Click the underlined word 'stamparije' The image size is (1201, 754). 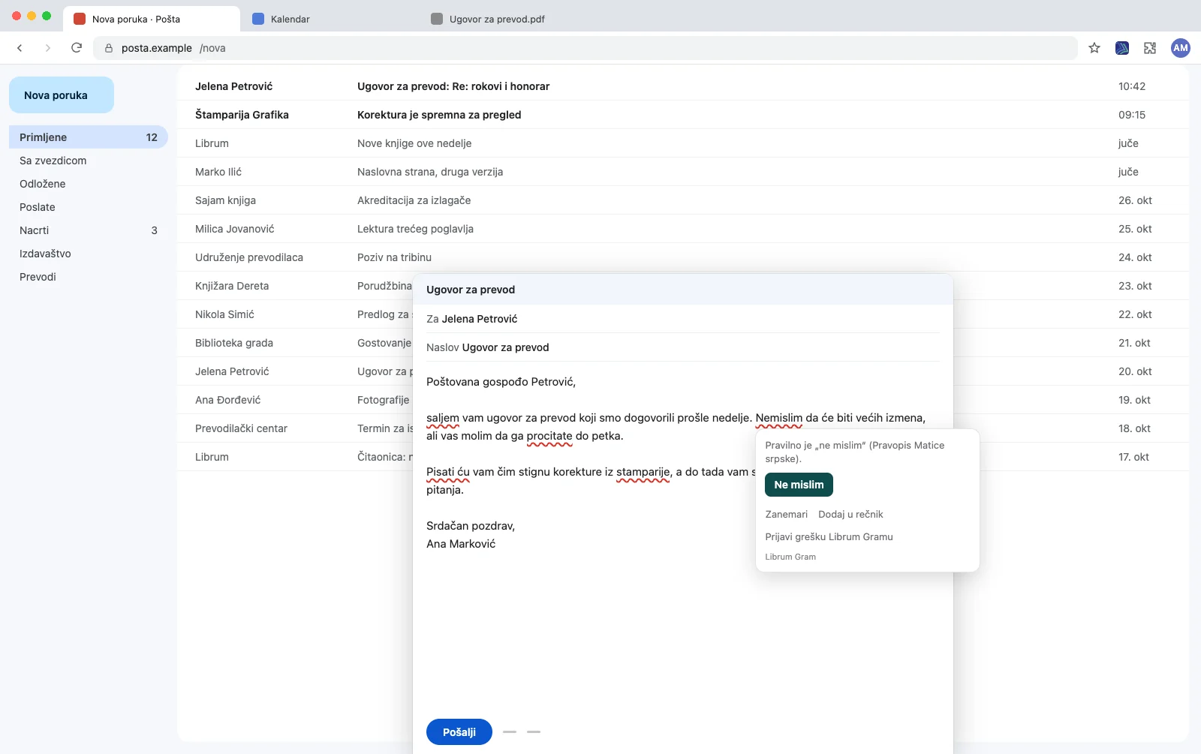[643, 472]
